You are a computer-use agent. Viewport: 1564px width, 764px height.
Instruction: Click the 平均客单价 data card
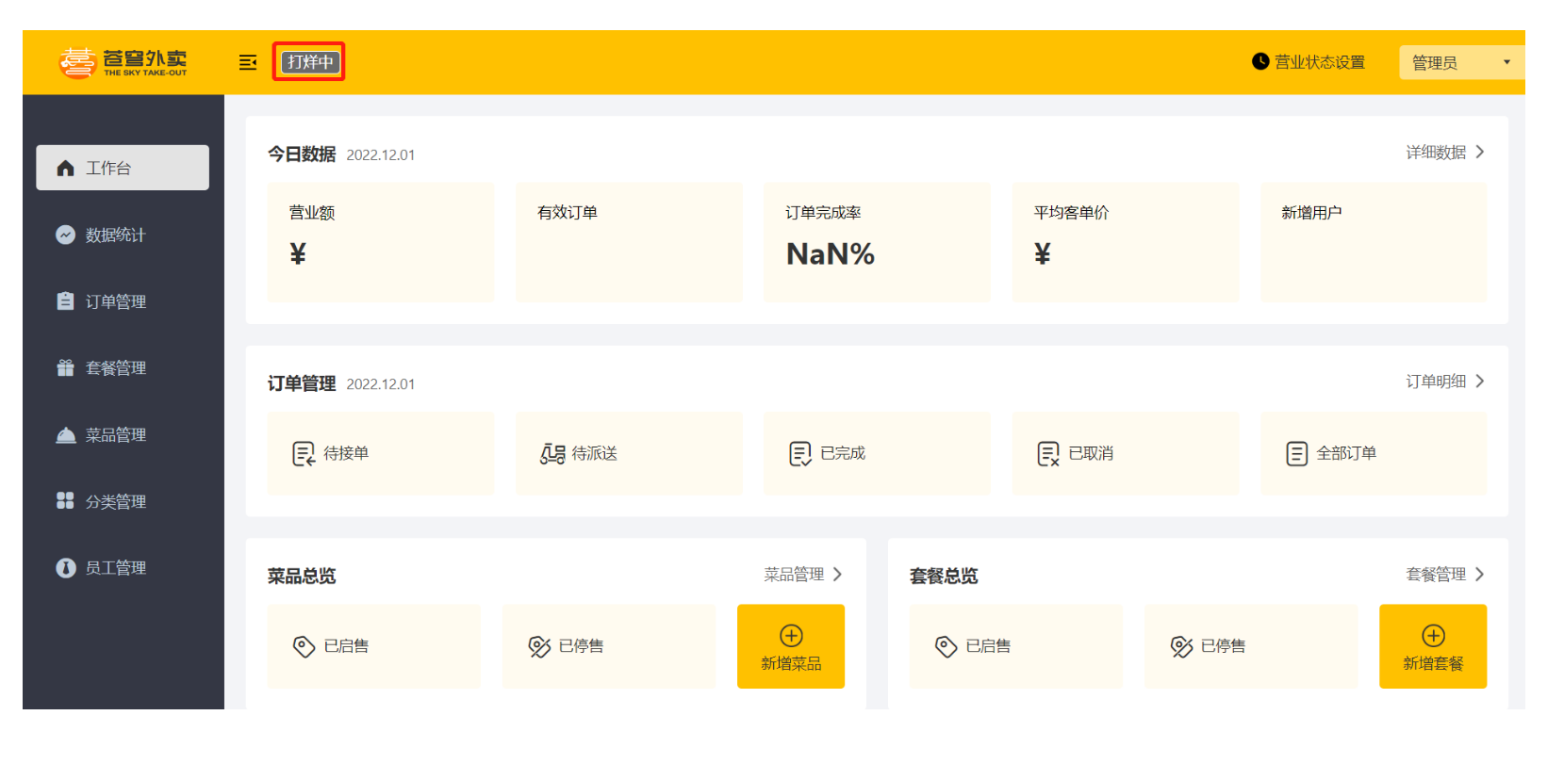[1126, 242]
